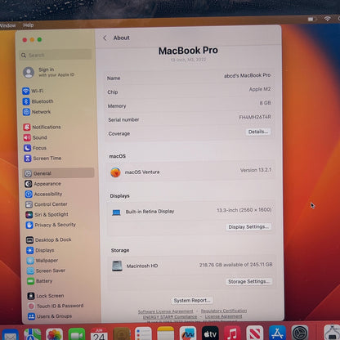The width and height of the screenshot is (340, 340).
Task: Open the Software License Agreement link
Action: [x=165, y=311]
